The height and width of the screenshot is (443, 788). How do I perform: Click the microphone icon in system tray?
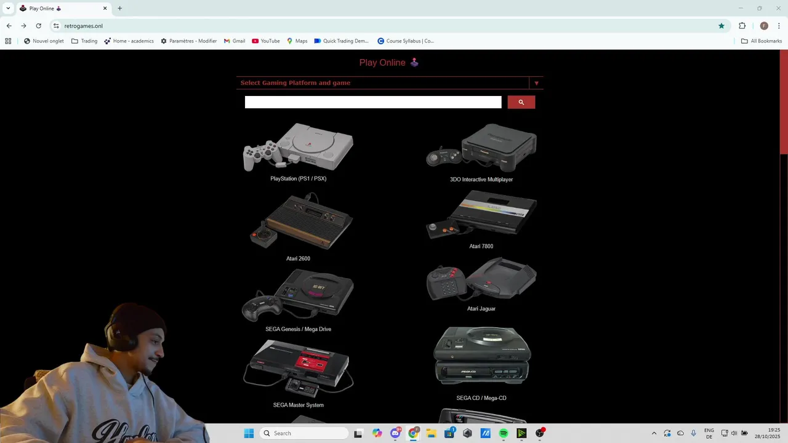(694, 433)
